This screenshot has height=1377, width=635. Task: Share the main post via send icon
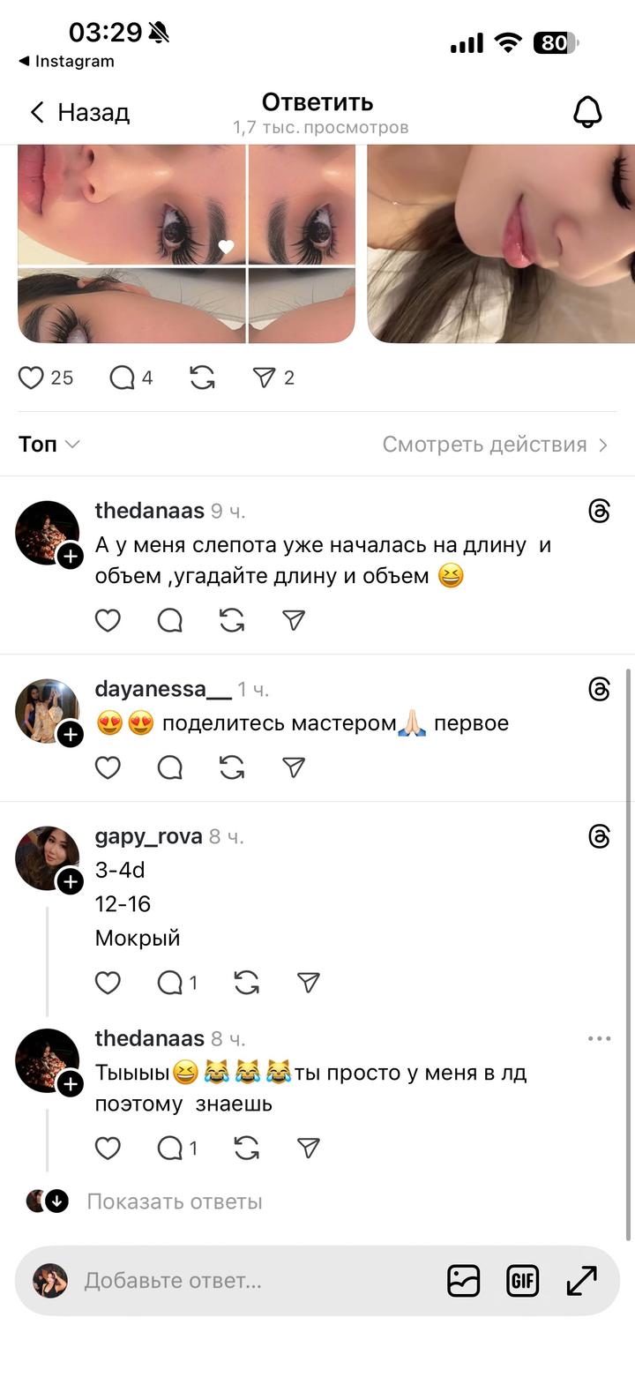[265, 378]
